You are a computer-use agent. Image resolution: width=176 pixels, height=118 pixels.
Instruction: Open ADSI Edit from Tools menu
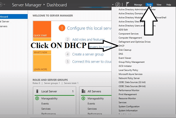click(123, 30)
